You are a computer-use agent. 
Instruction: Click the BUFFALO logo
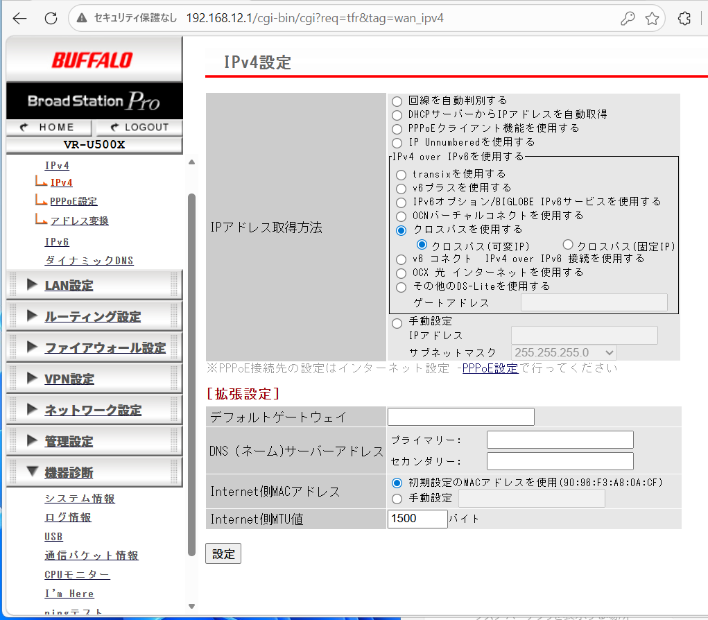(92, 60)
